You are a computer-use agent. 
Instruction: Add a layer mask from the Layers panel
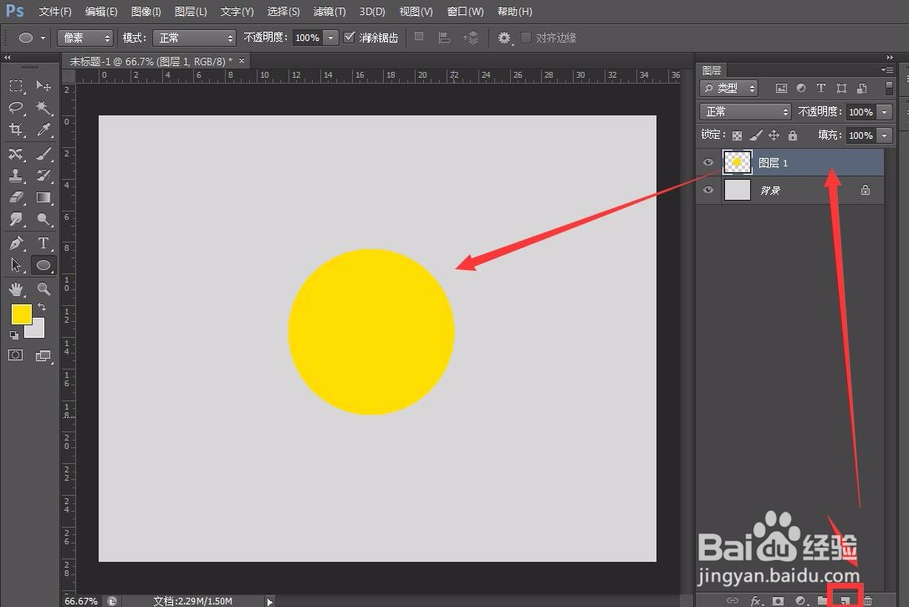coord(778,600)
